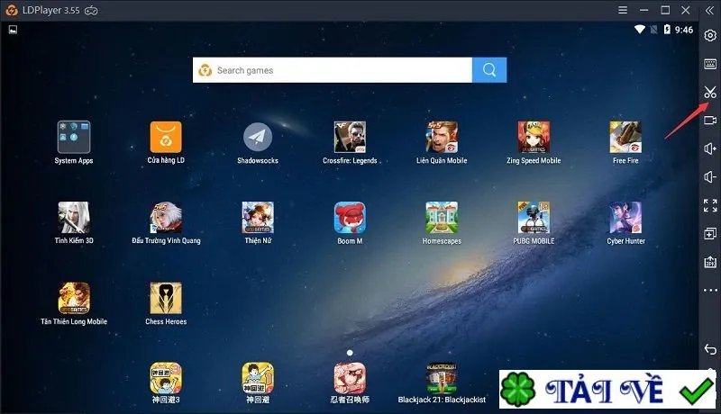Viewport: 721px width, 414px height.
Task: Open the 神回避3 dock app
Action: (x=166, y=378)
